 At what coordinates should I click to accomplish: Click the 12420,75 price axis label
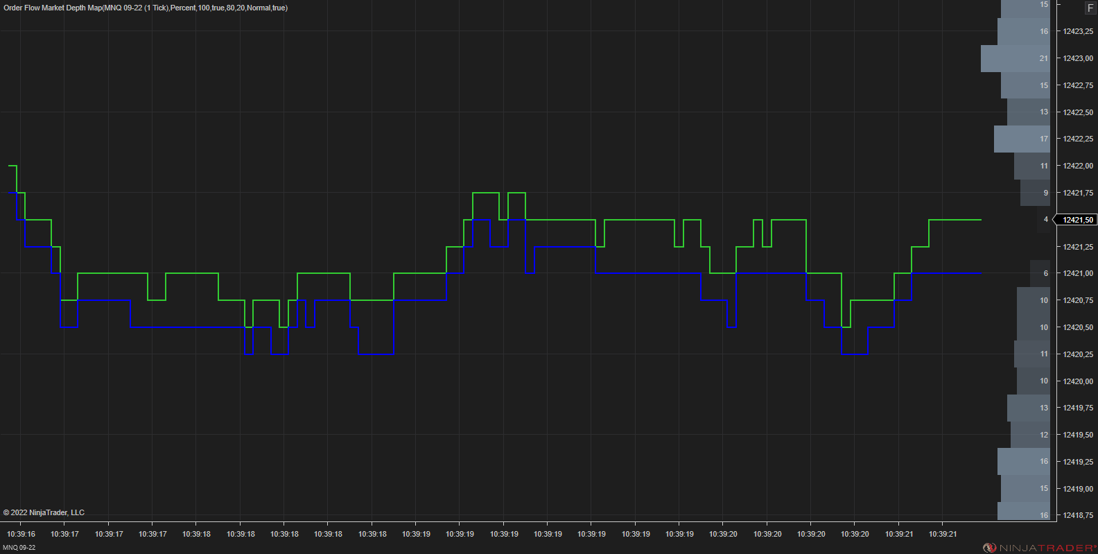pos(1078,300)
